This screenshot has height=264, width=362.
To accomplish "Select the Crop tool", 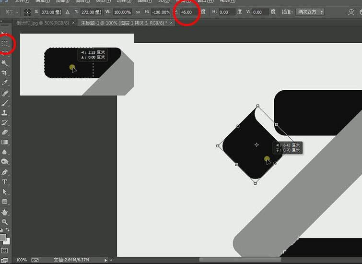I will [5, 72].
